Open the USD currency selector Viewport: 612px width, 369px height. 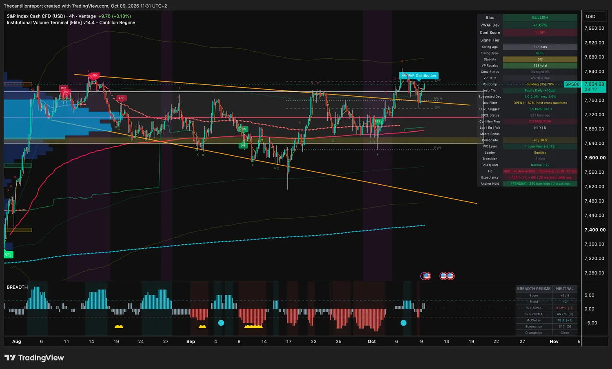pyautogui.click(x=594, y=17)
